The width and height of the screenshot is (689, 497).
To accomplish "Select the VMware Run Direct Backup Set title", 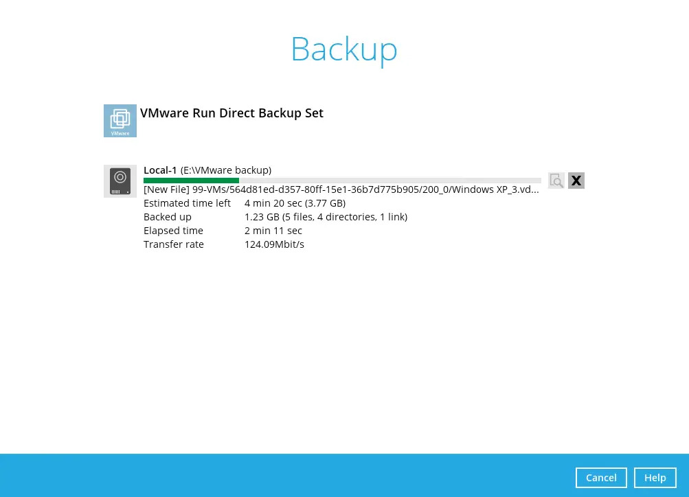I will pyautogui.click(x=231, y=113).
